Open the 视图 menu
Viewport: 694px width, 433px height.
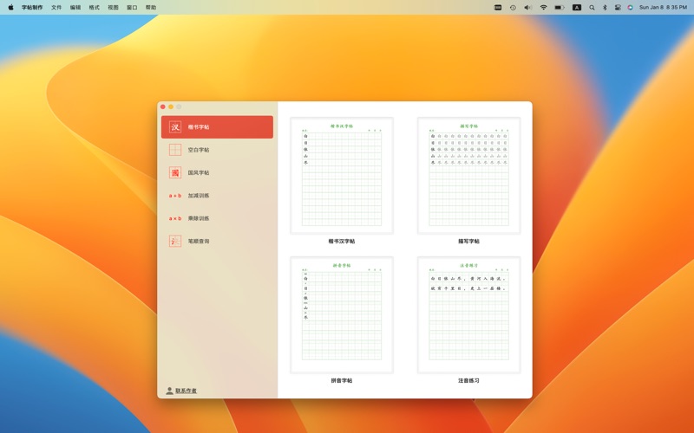(x=113, y=7)
